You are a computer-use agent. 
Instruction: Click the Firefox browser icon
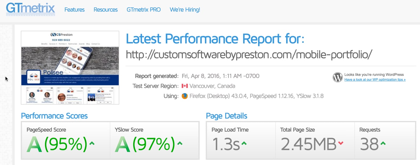click(x=185, y=96)
